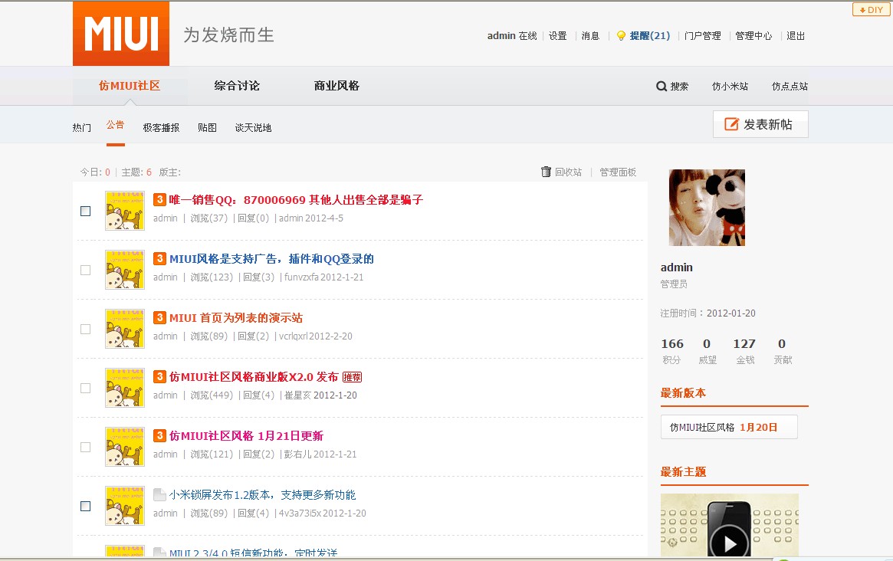Click the 推荐 tag on 商业版X2.0 post

pyautogui.click(x=352, y=377)
